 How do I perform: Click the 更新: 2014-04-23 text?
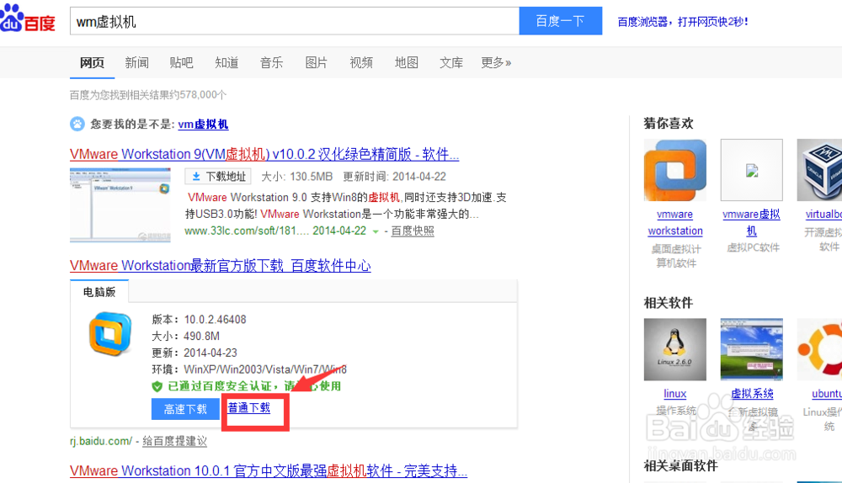[x=195, y=353]
